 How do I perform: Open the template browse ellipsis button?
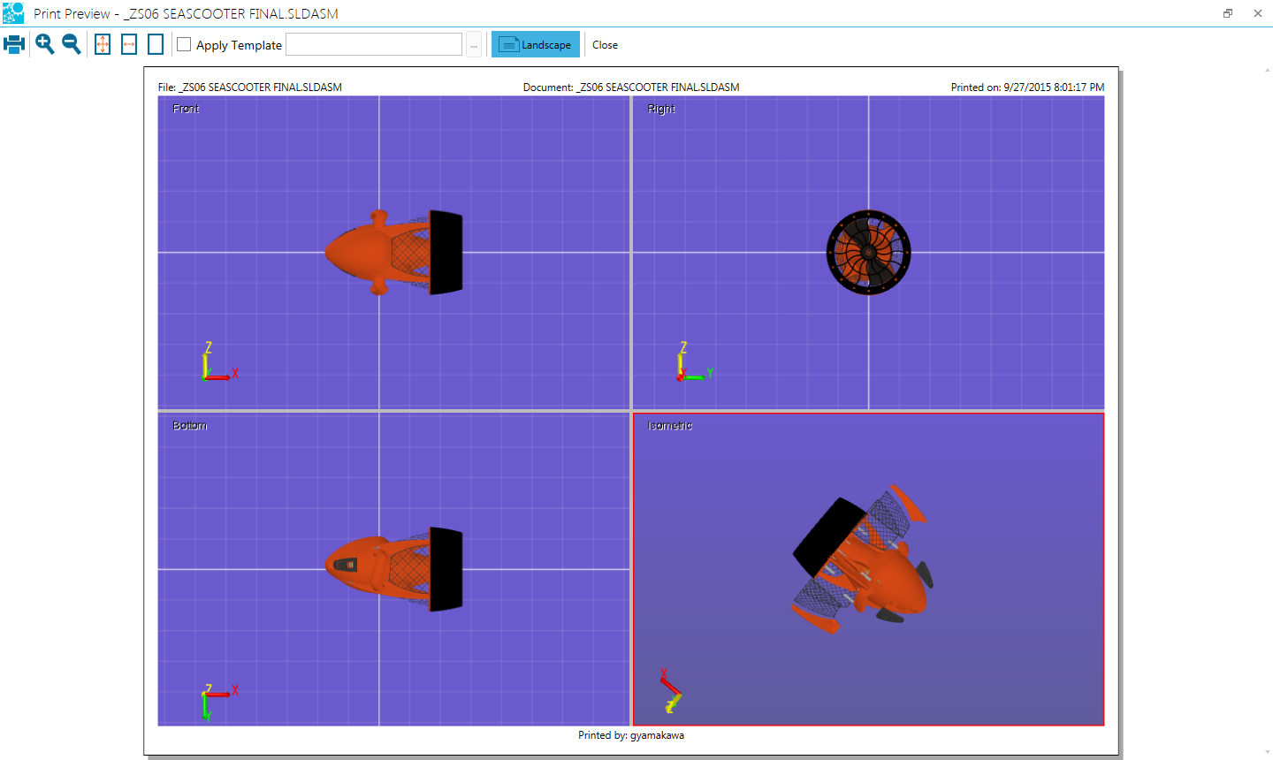click(x=474, y=45)
